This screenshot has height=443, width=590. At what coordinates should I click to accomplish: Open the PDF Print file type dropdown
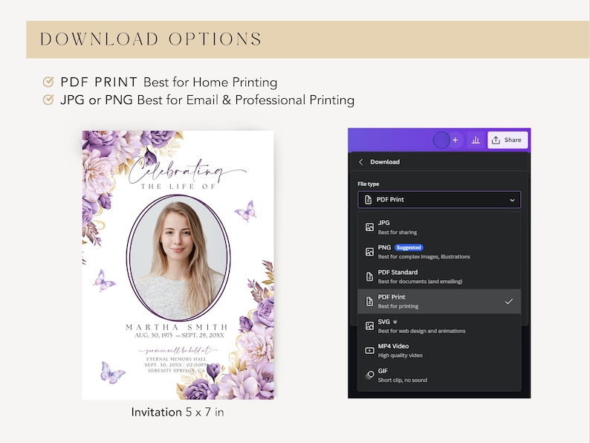[x=439, y=199]
